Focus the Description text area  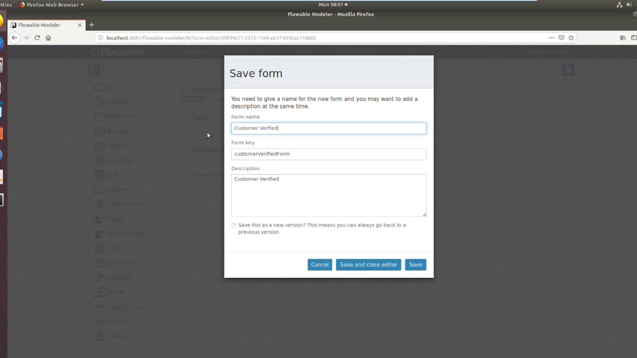[x=328, y=195]
